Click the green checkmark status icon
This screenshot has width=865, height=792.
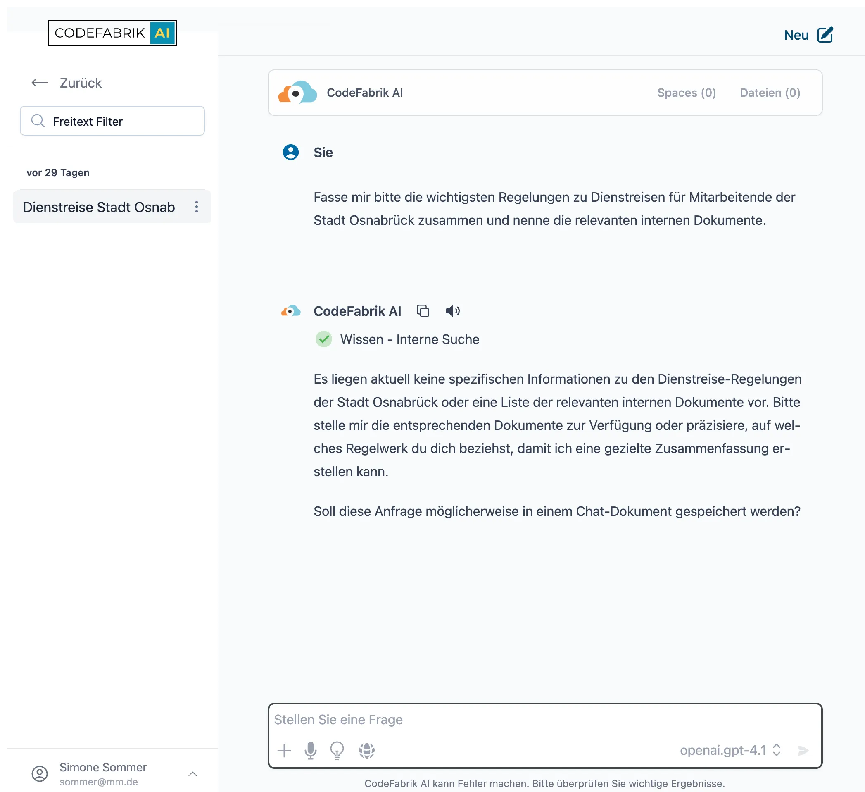[x=323, y=339]
